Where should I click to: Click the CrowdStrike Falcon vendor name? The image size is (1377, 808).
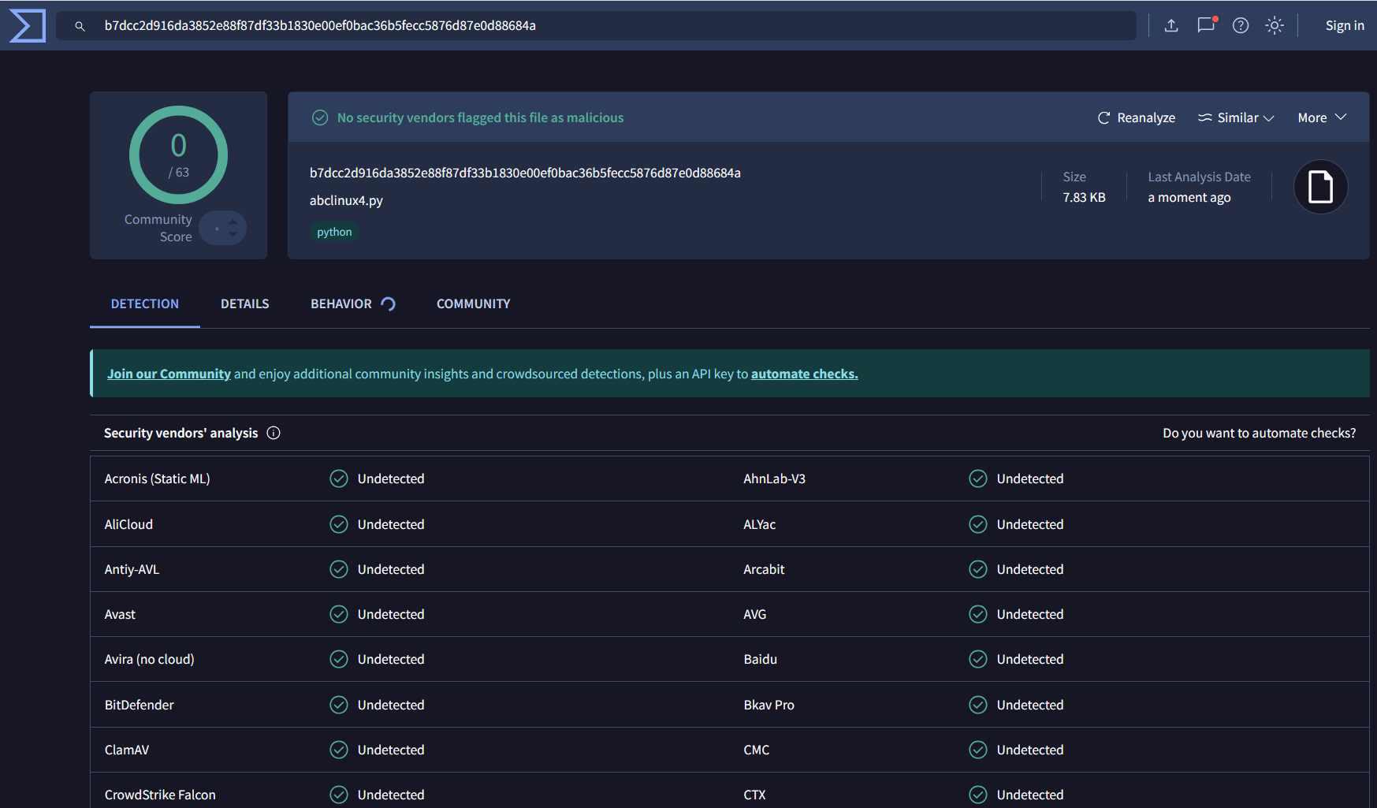[160, 795]
